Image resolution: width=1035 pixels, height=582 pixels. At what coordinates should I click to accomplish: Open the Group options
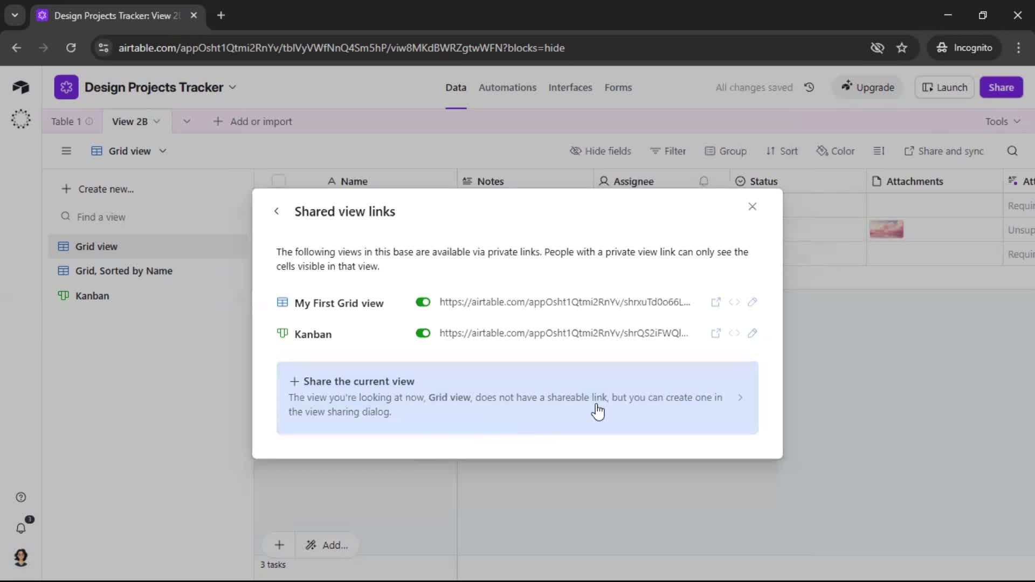pyautogui.click(x=726, y=151)
